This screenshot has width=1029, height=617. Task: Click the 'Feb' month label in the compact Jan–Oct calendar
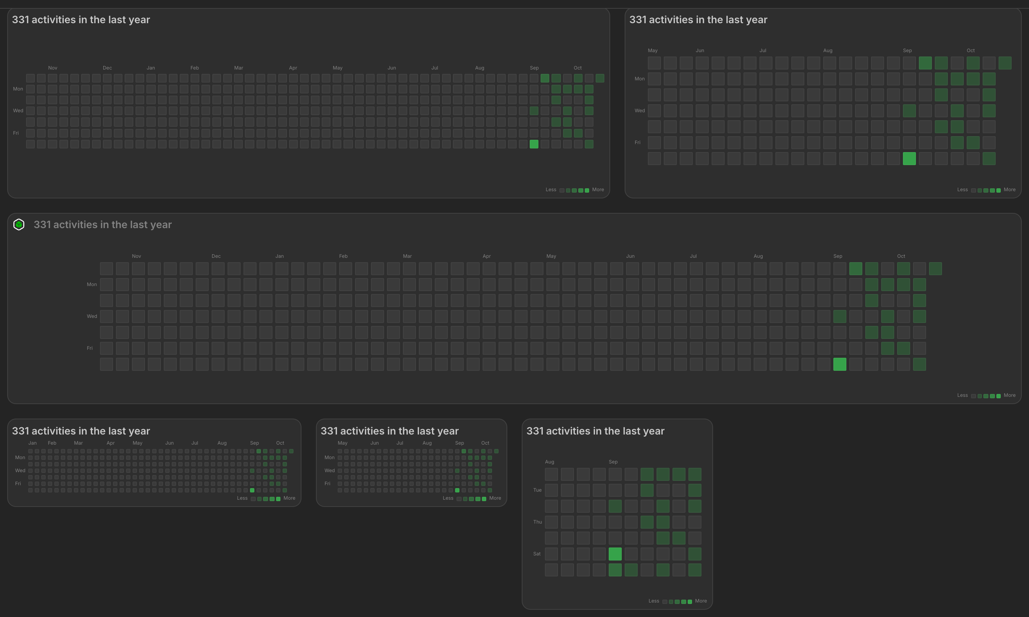coord(52,443)
